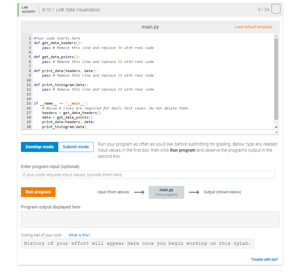This screenshot has height=272, width=298.
Task: Click the 'pass' statement on line 12
Action: tap(46, 89)
